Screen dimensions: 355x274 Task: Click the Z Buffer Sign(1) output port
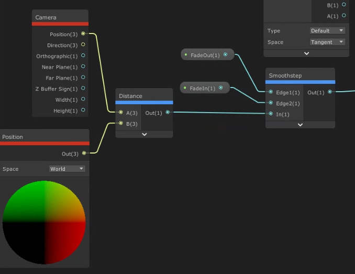(83, 88)
